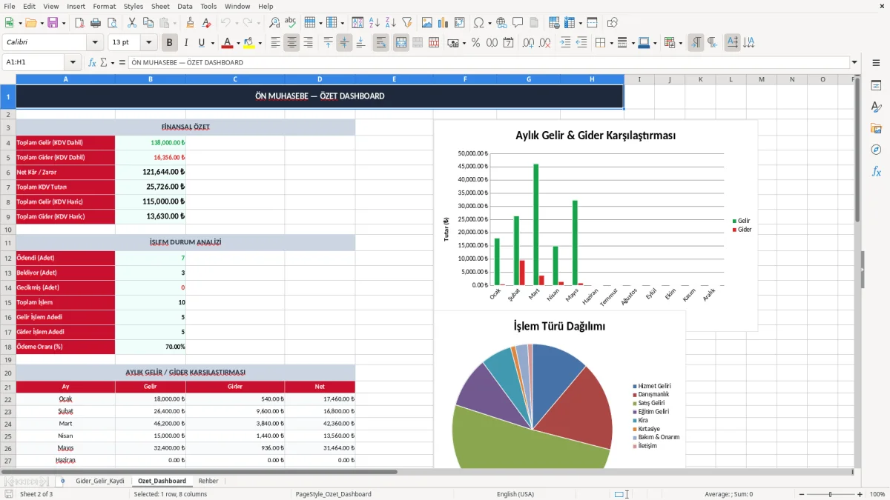890x500 pixels.
Task: Click zoom percentage 100%
Action: coord(877,494)
